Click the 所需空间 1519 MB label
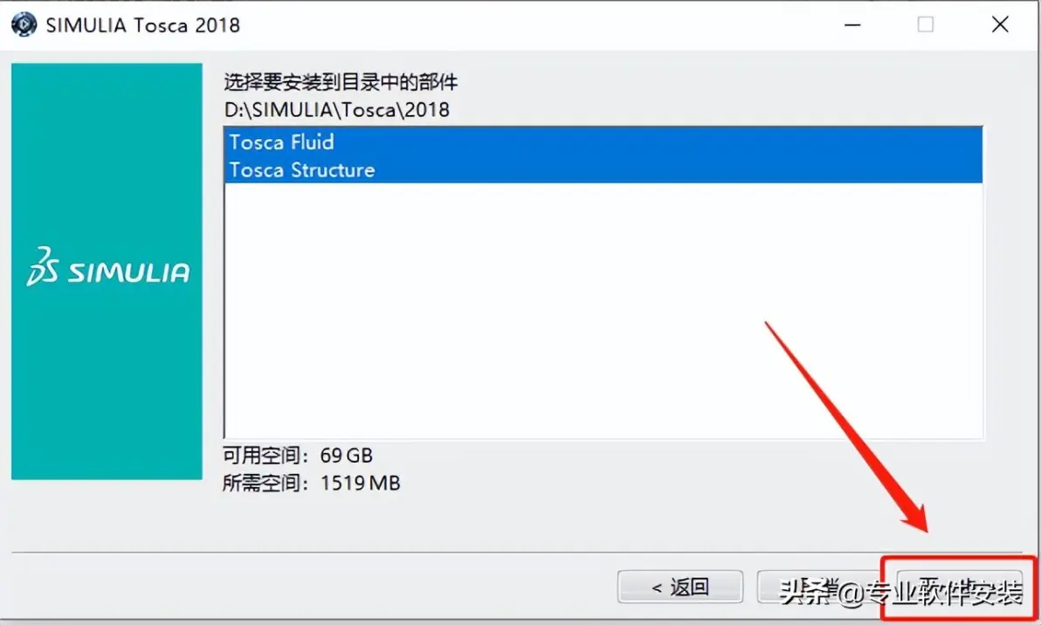 click(x=312, y=483)
